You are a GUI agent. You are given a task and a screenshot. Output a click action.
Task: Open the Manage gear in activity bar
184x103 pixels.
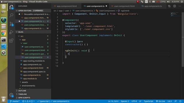coord(11,95)
